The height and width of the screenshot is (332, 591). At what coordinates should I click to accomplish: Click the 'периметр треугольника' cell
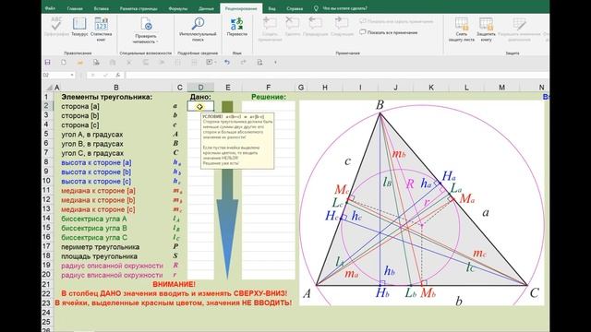point(101,247)
